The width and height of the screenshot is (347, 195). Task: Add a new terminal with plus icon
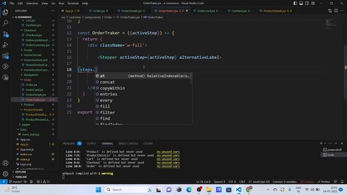click(x=321, y=144)
